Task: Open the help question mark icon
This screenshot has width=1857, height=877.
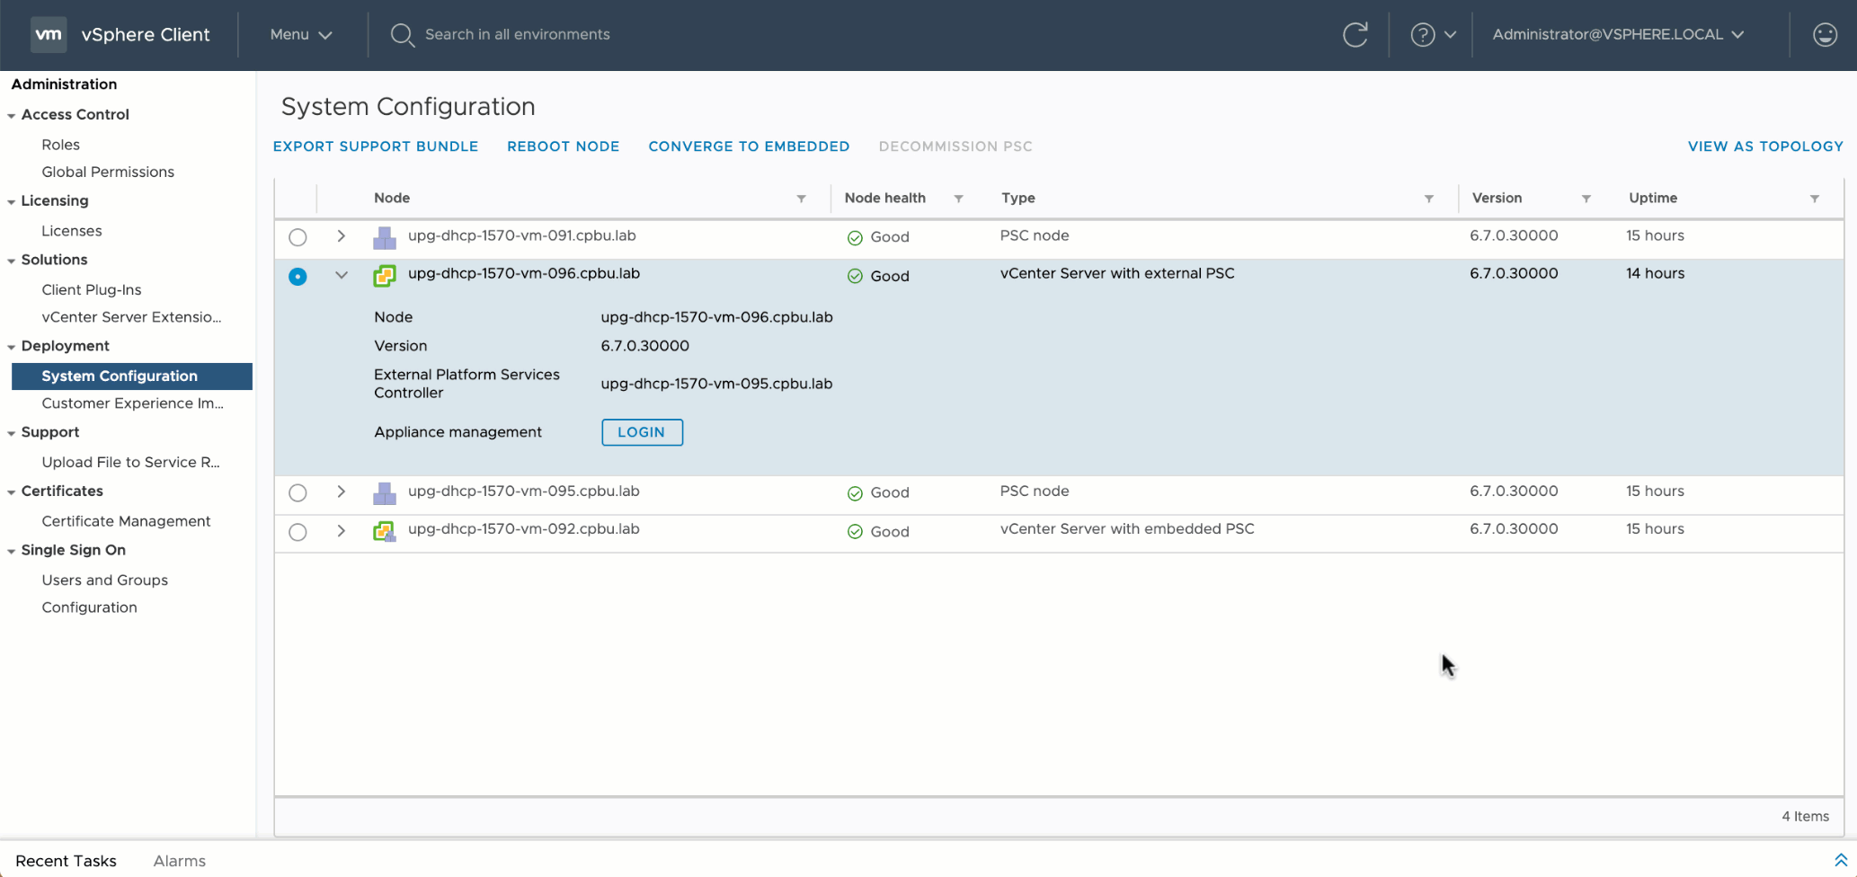Action: pyautogui.click(x=1422, y=35)
